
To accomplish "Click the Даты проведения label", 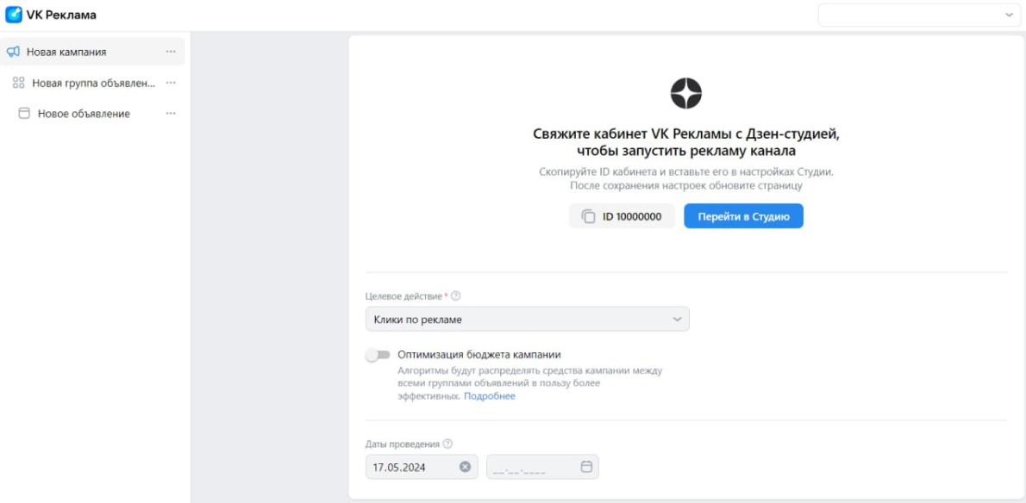I will tap(402, 444).
